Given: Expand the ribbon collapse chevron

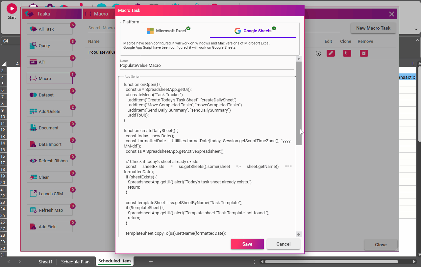Looking at the screenshot, I should pyautogui.click(x=416, y=29).
